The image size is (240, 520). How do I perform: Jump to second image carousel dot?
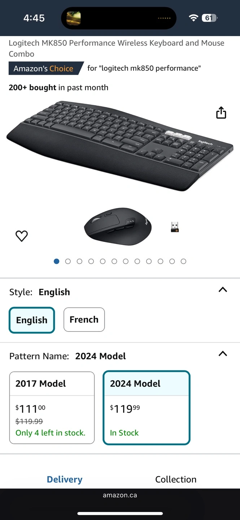point(68,261)
